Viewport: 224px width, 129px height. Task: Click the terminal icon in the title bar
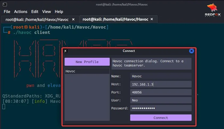point(5,5)
